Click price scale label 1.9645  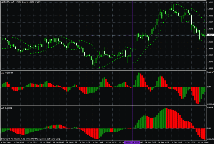[210, 29]
